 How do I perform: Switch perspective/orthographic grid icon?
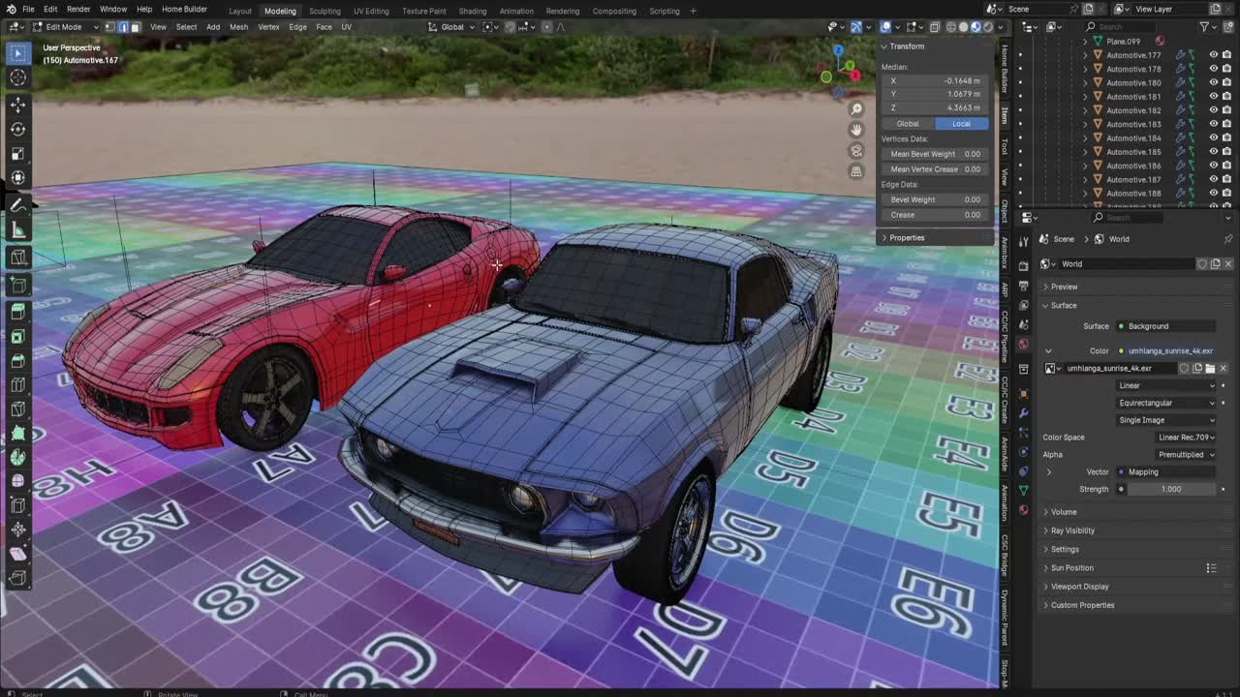(x=856, y=171)
